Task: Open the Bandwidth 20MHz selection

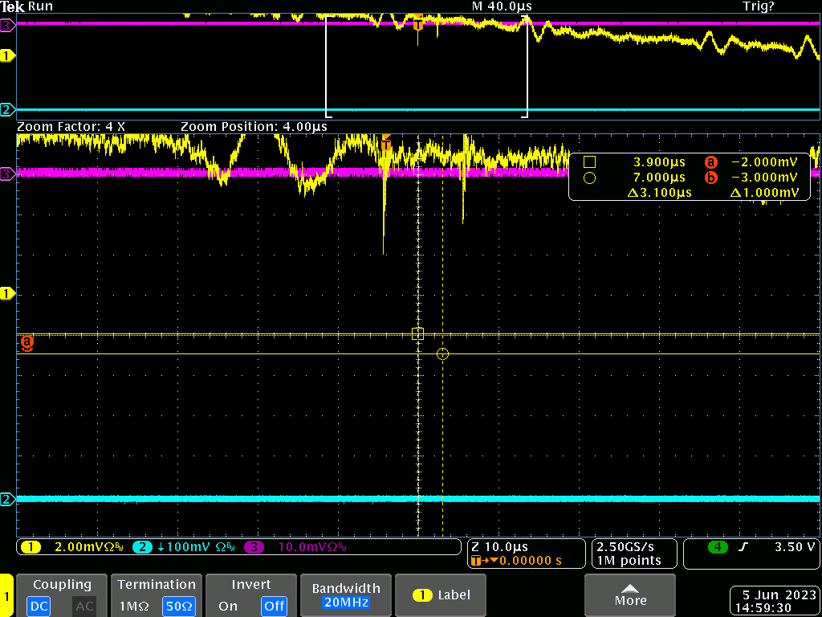Action: [x=346, y=595]
